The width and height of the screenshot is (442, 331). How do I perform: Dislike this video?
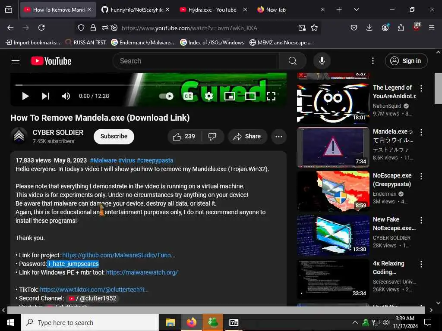click(x=212, y=137)
